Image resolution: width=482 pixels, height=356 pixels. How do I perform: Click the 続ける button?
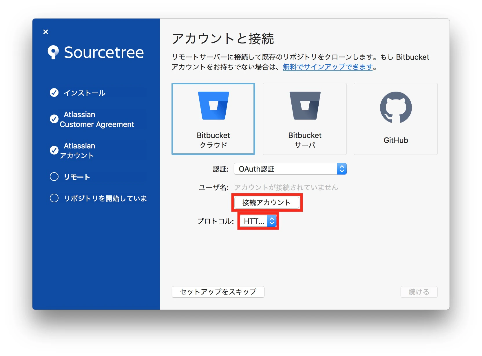click(x=419, y=292)
